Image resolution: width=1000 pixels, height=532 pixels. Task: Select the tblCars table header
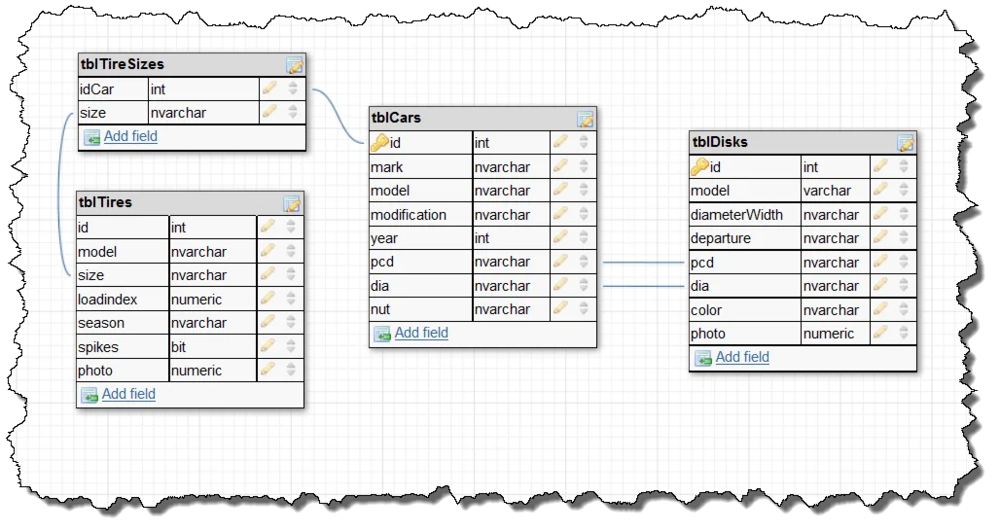click(x=482, y=118)
